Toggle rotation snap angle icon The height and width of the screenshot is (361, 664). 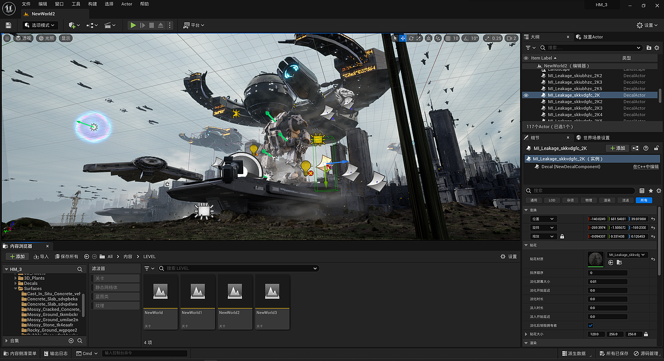pos(465,38)
